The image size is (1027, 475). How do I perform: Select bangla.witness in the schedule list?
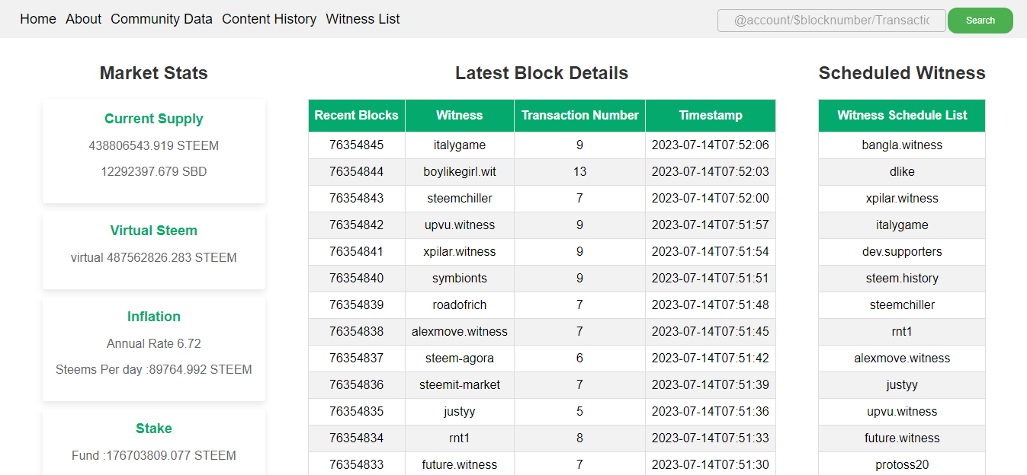tap(902, 145)
